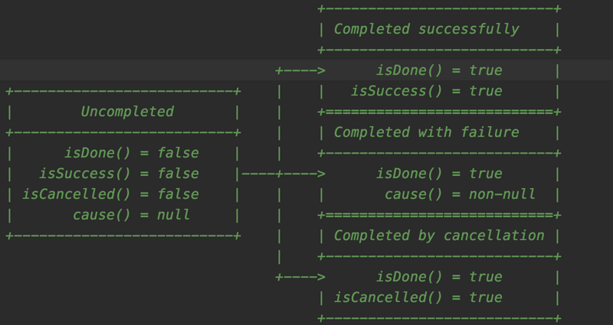This screenshot has height=325, width=613.
Task: Click the "Uncompleted" box title
Action: point(127,112)
